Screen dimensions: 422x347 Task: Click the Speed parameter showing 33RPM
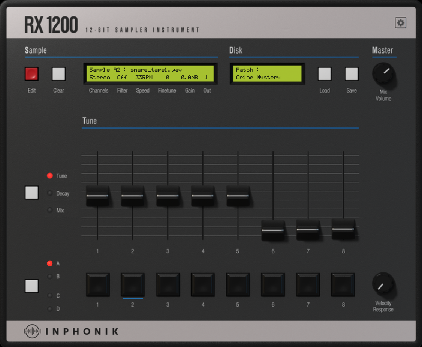point(143,90)
